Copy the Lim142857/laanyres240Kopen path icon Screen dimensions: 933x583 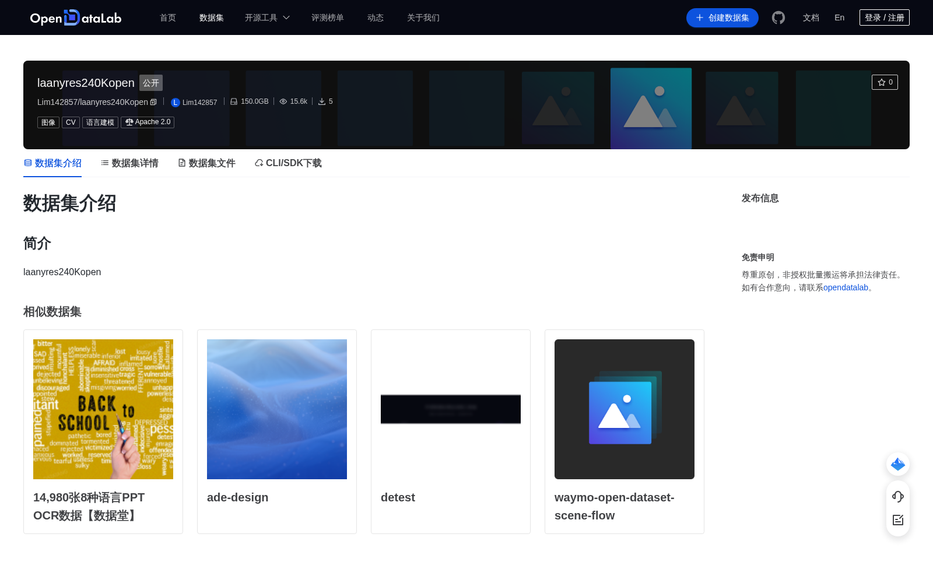pos(153,102)
